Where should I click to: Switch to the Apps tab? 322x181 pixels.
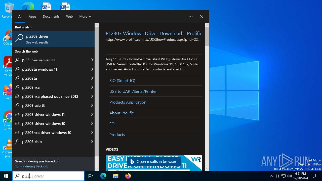32,16
